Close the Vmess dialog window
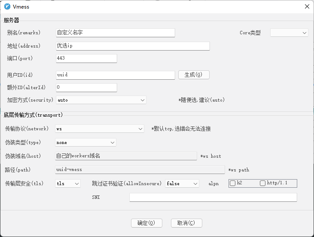 [306, 7]
